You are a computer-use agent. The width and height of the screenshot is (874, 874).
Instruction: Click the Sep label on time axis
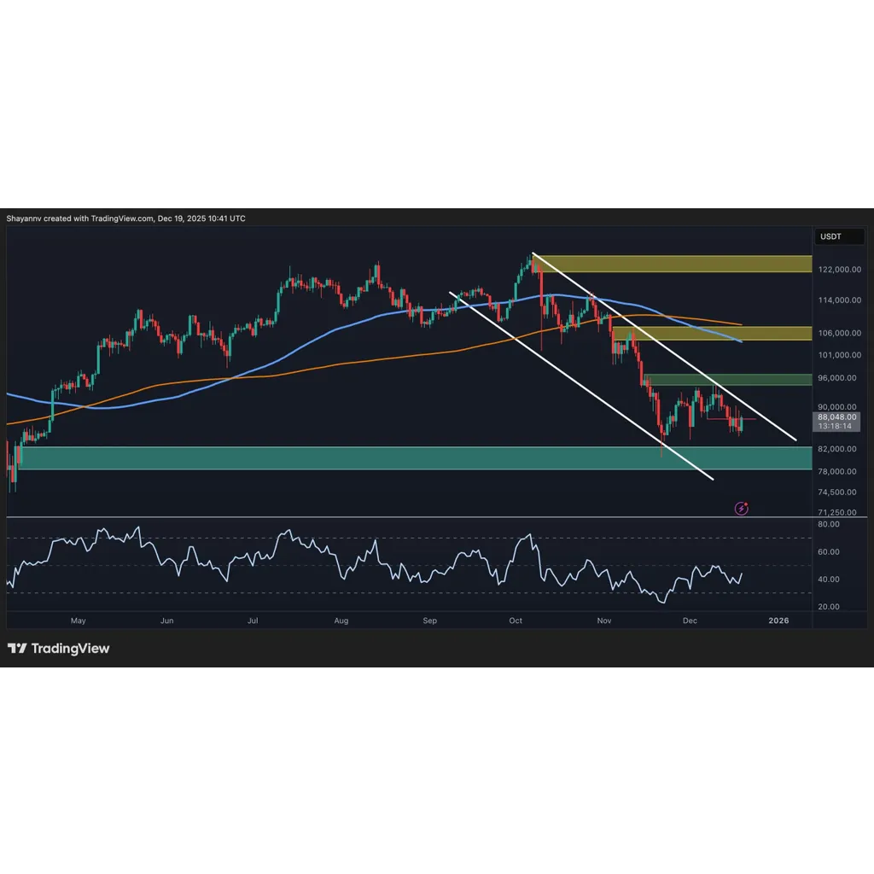coord(430,621)
